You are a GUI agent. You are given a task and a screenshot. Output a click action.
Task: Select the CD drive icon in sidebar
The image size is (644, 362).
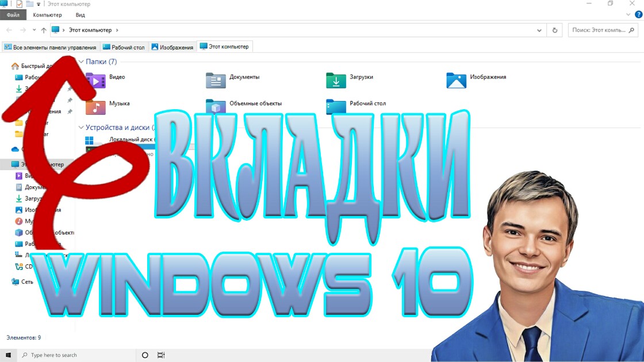click(19, 267)
